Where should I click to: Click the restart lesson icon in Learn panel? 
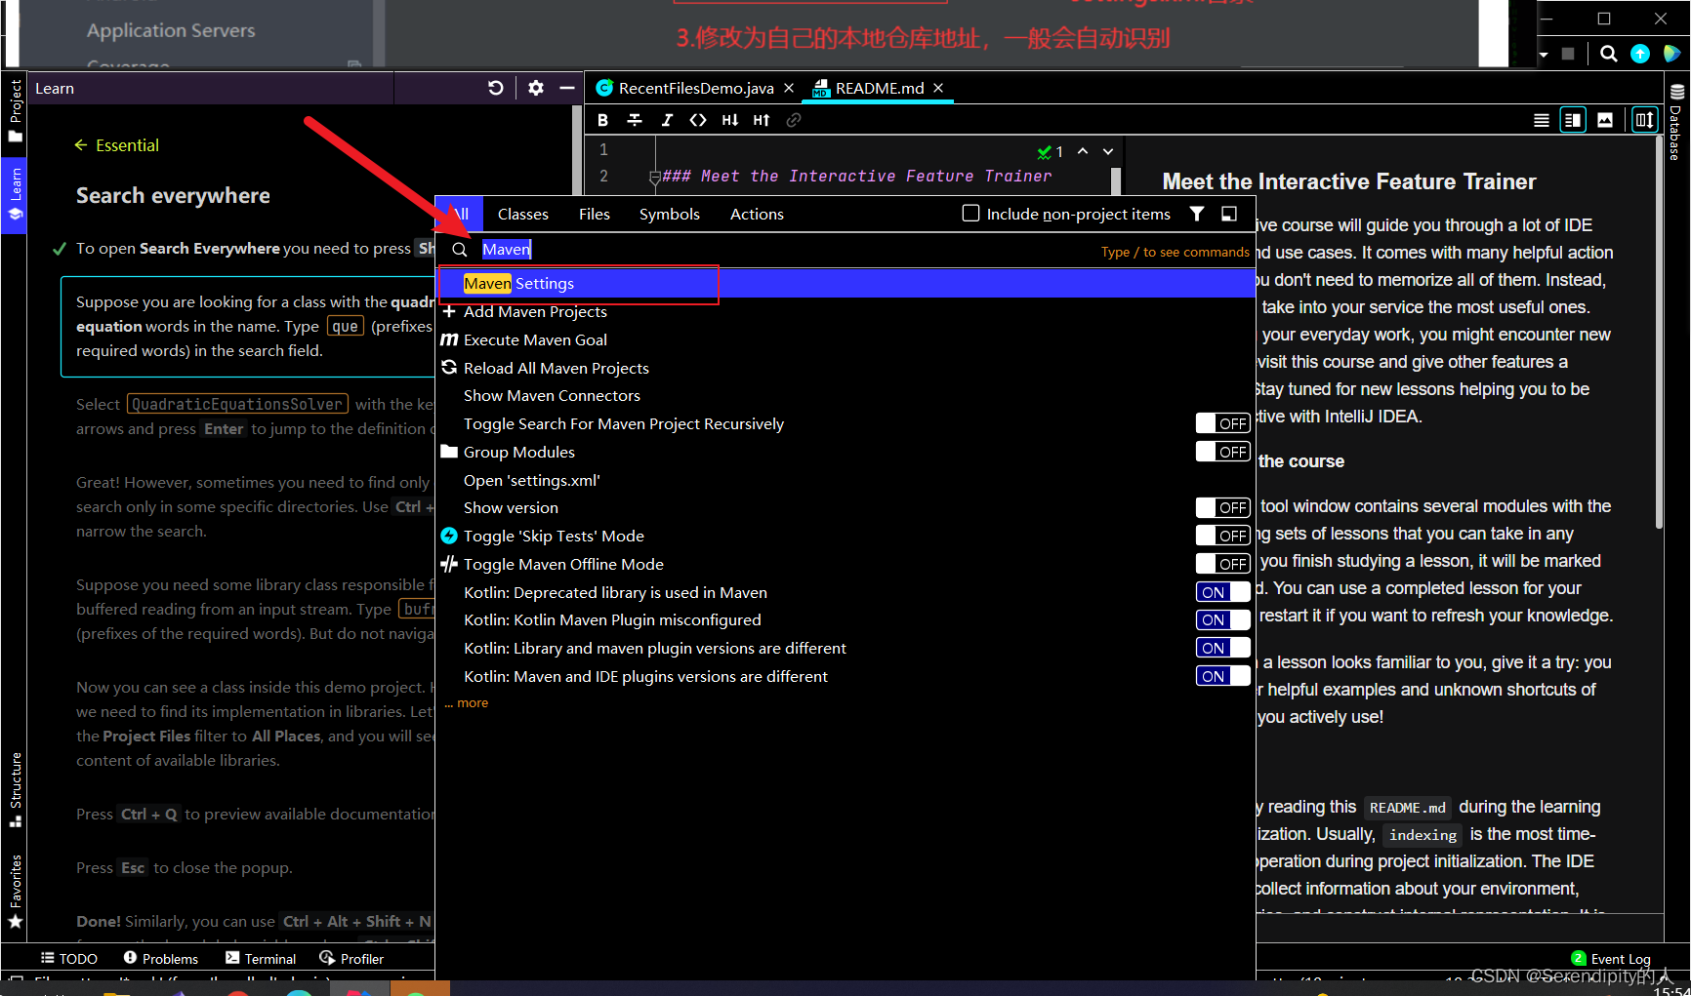[x=496, y=88]
